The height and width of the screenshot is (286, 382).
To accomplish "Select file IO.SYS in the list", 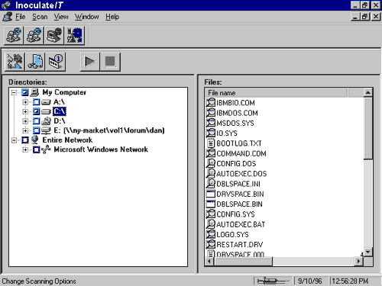I will (x=227, y=133).
